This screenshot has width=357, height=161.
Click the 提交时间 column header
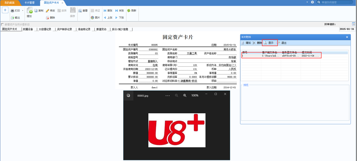click(307, 52)
